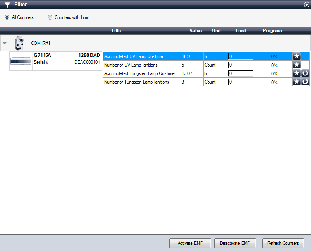Viewport: 311px width, 251px height.
Task: Select the Counters with Limit option
Action: click(50, 17)
